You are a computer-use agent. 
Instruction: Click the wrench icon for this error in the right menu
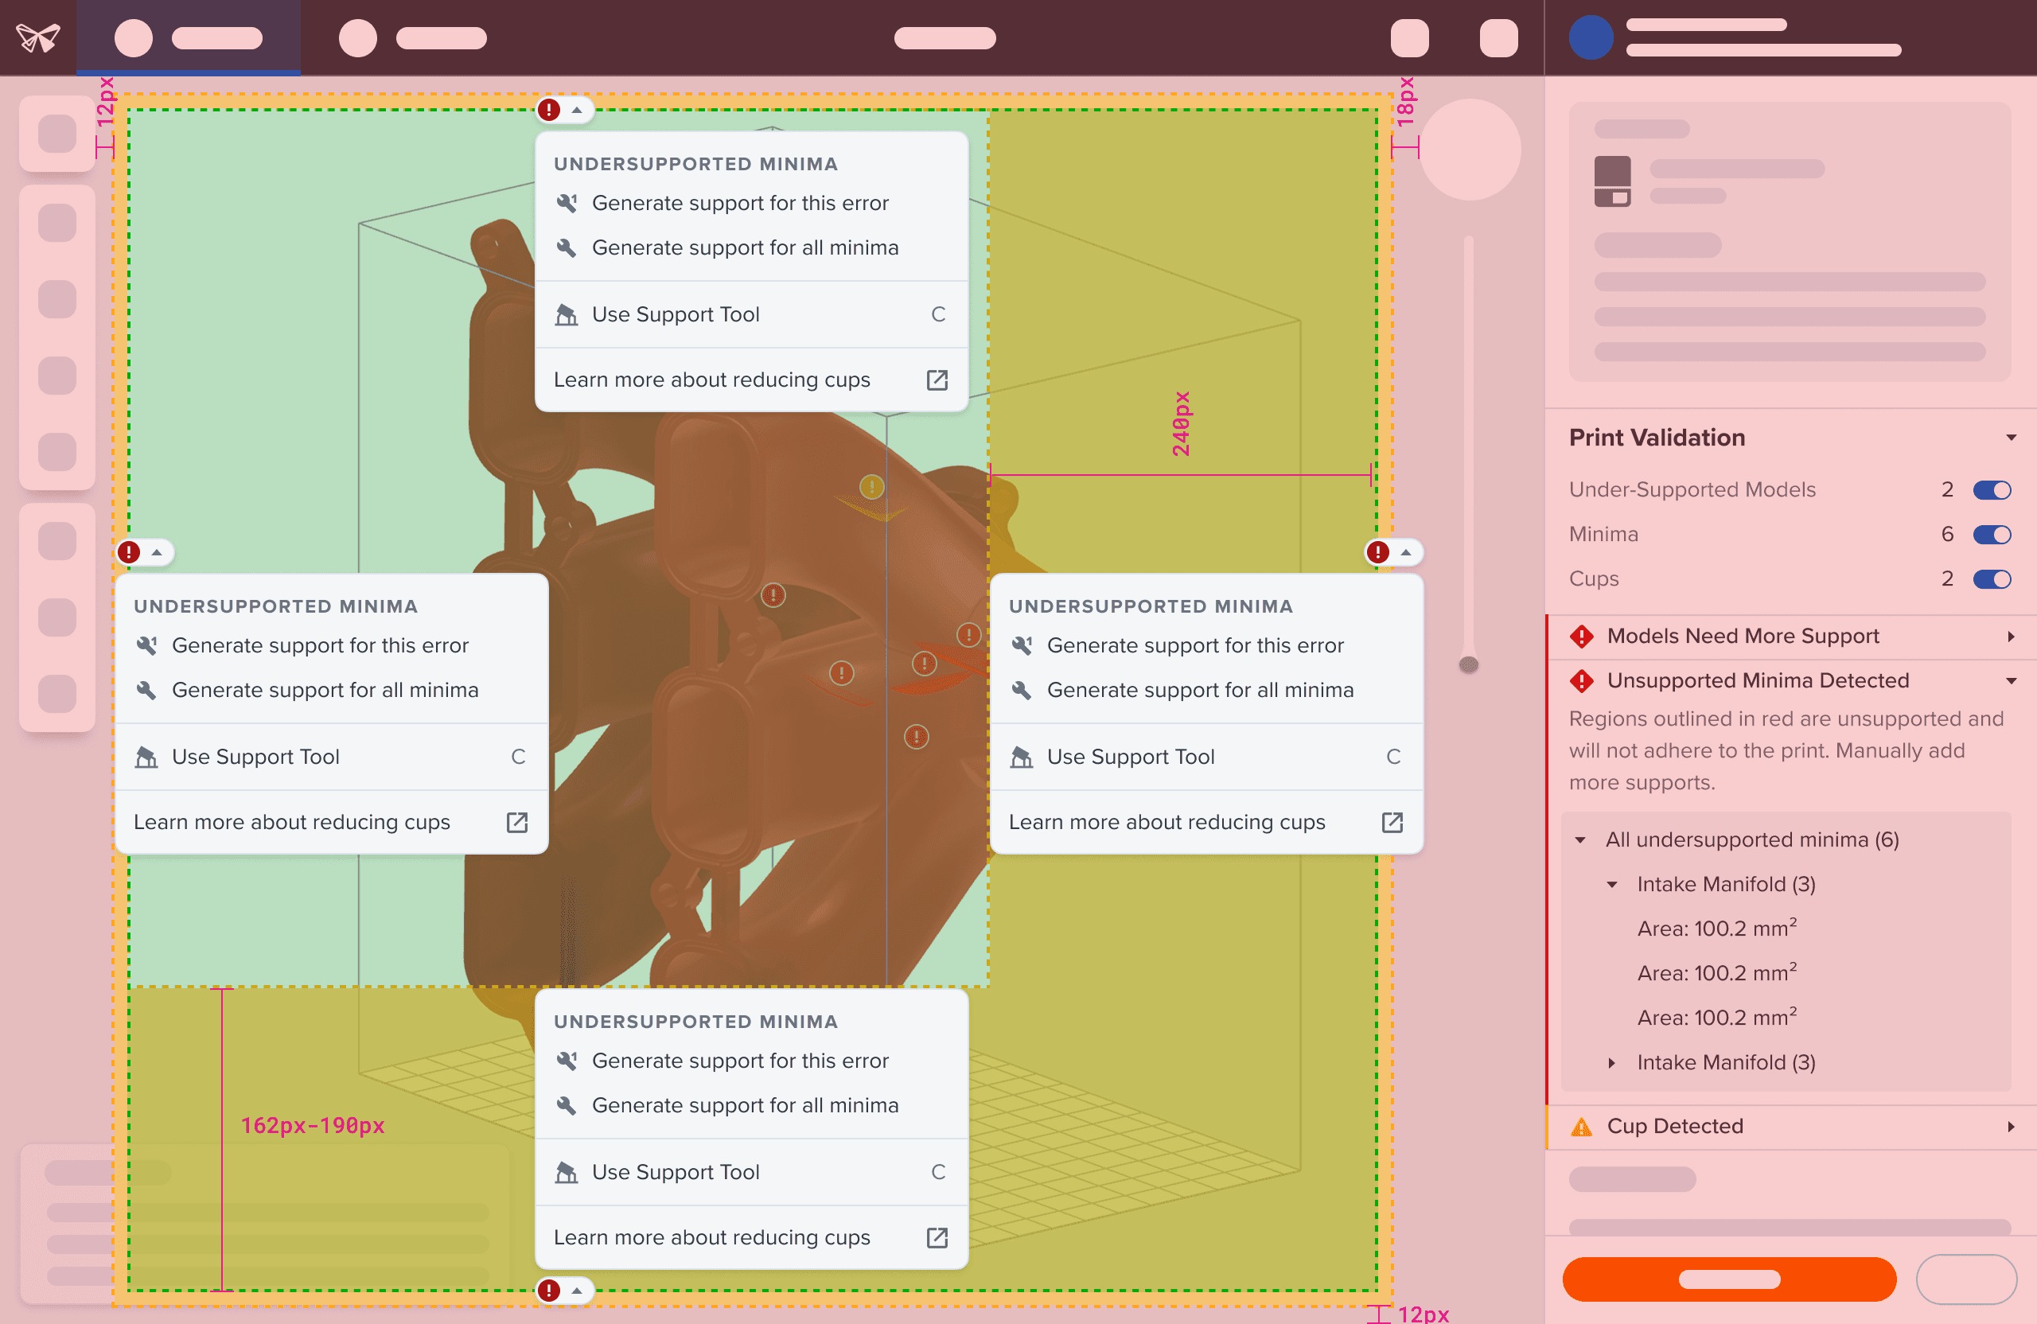click(x=1022, y=645)
